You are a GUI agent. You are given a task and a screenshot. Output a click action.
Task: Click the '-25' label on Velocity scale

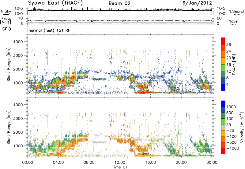coord(230,130)
